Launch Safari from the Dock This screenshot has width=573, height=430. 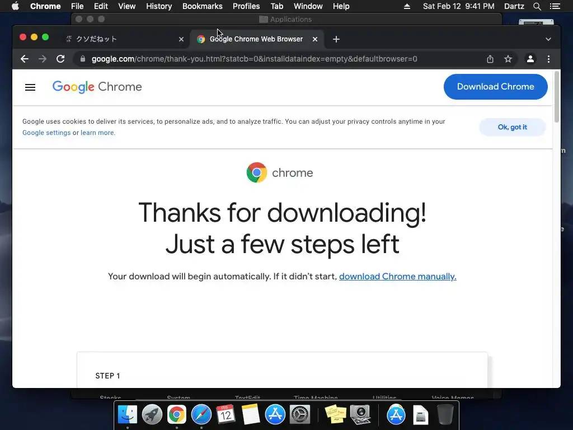pyautogui.click(x=201, y=415)
